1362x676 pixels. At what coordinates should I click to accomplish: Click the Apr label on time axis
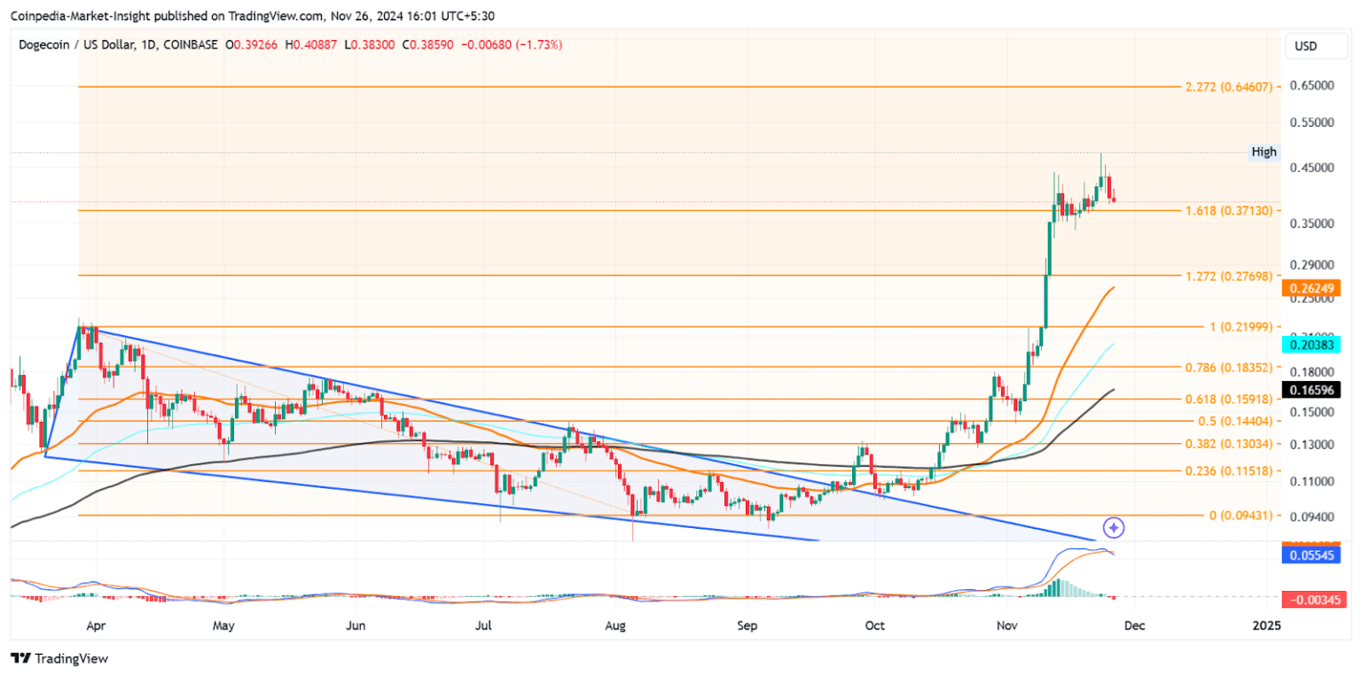click(x=96, y=625)
